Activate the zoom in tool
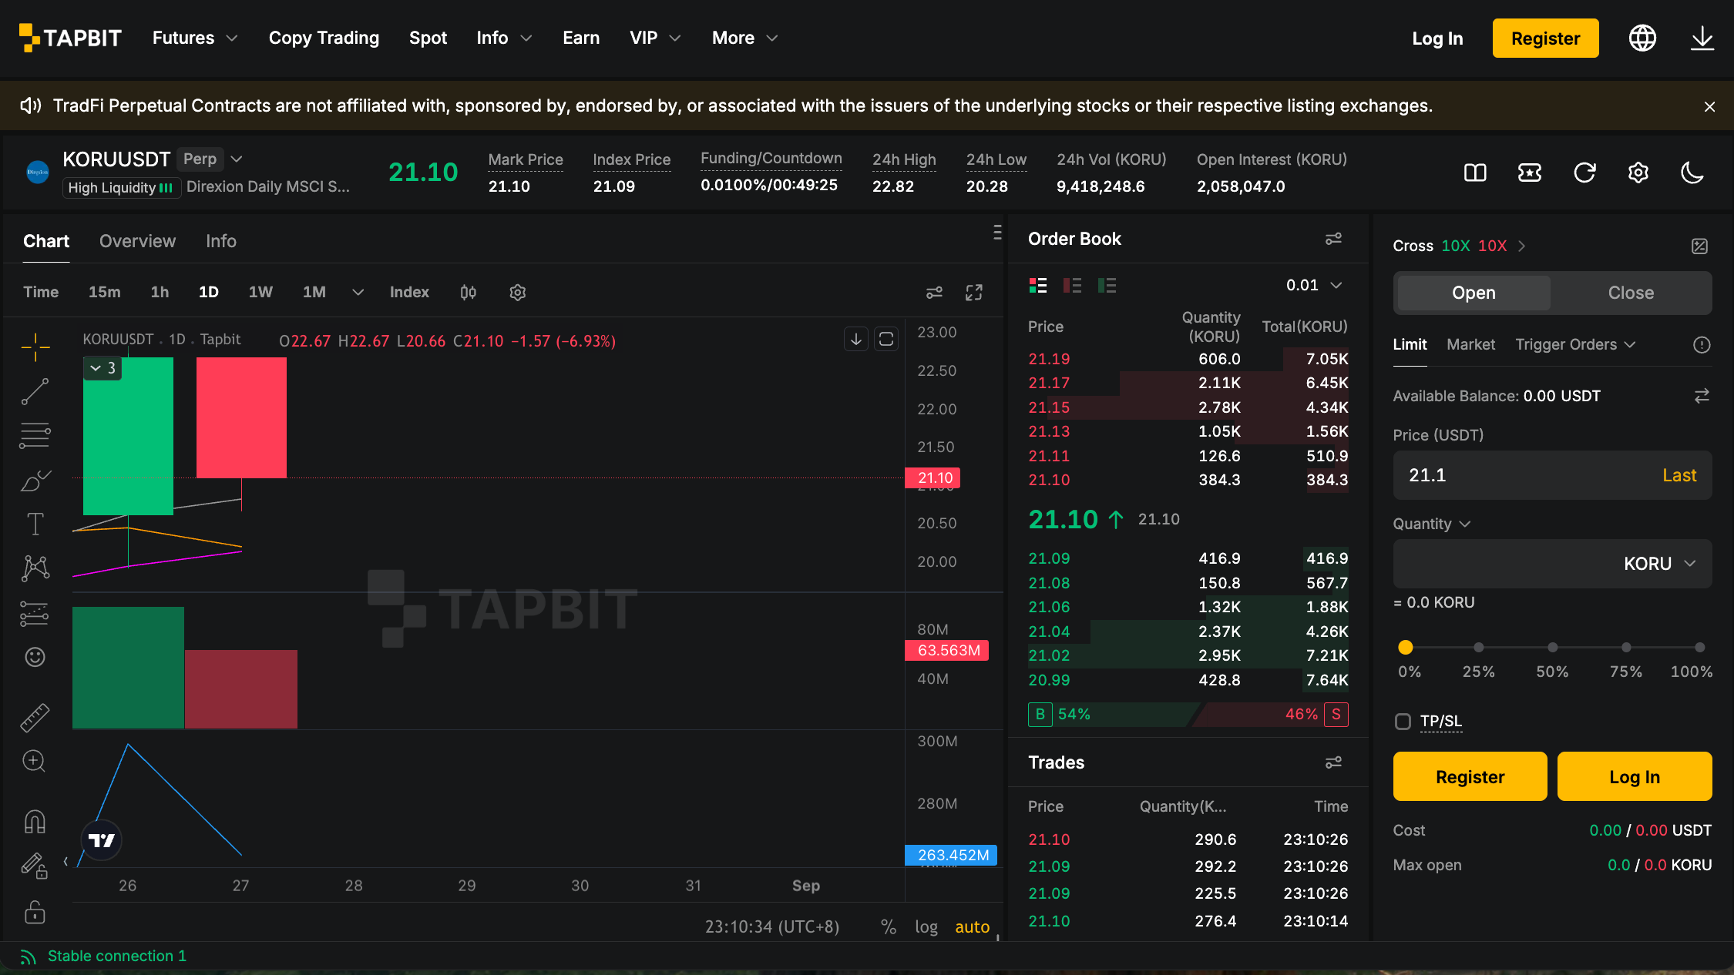This screenshot has height=975, width=1734. click(35, 761)
